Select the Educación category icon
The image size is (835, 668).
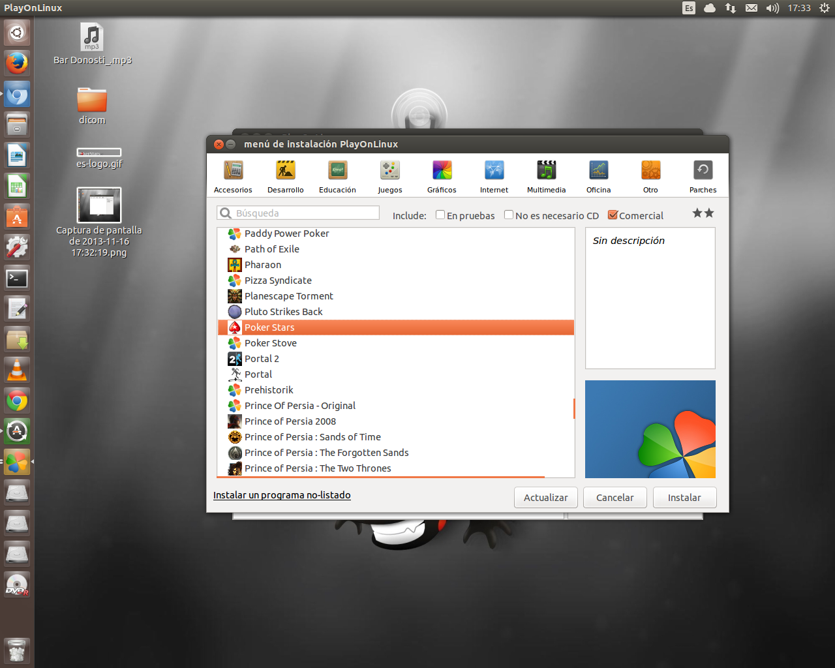[337, 177]
